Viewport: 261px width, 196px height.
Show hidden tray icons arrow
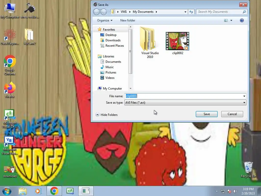[217, 191]
